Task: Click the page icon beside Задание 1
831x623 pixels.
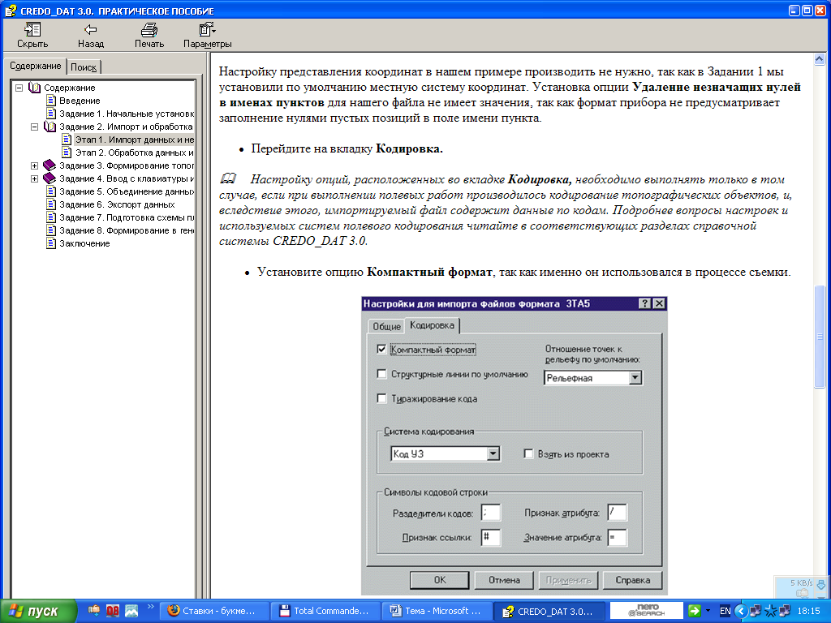Action: pyautogui.click(x=51, y=114)
